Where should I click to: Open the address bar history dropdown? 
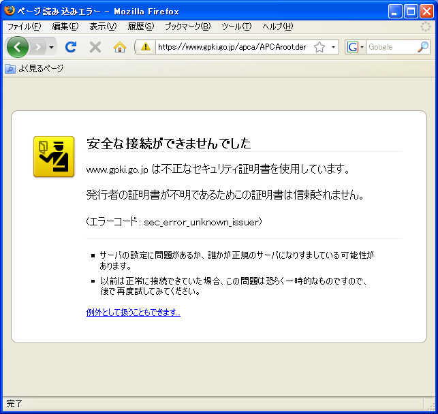tap(333, 47)
